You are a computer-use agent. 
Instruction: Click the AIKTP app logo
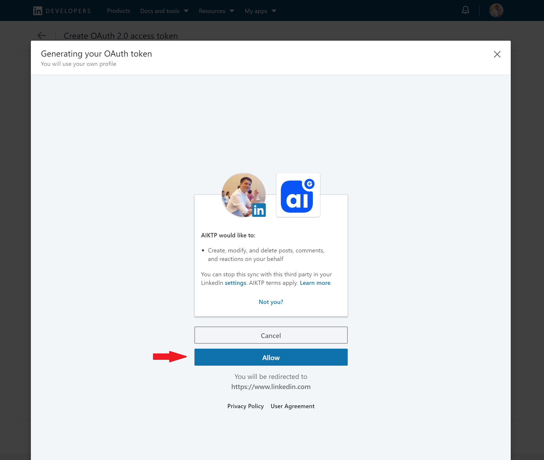point(298,195)
